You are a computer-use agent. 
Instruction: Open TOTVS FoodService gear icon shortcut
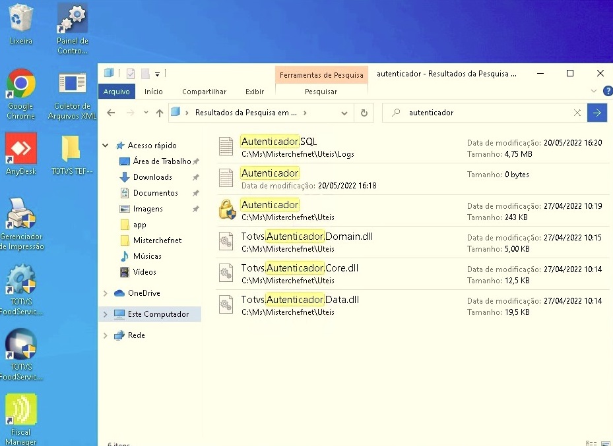click(22, 289)
